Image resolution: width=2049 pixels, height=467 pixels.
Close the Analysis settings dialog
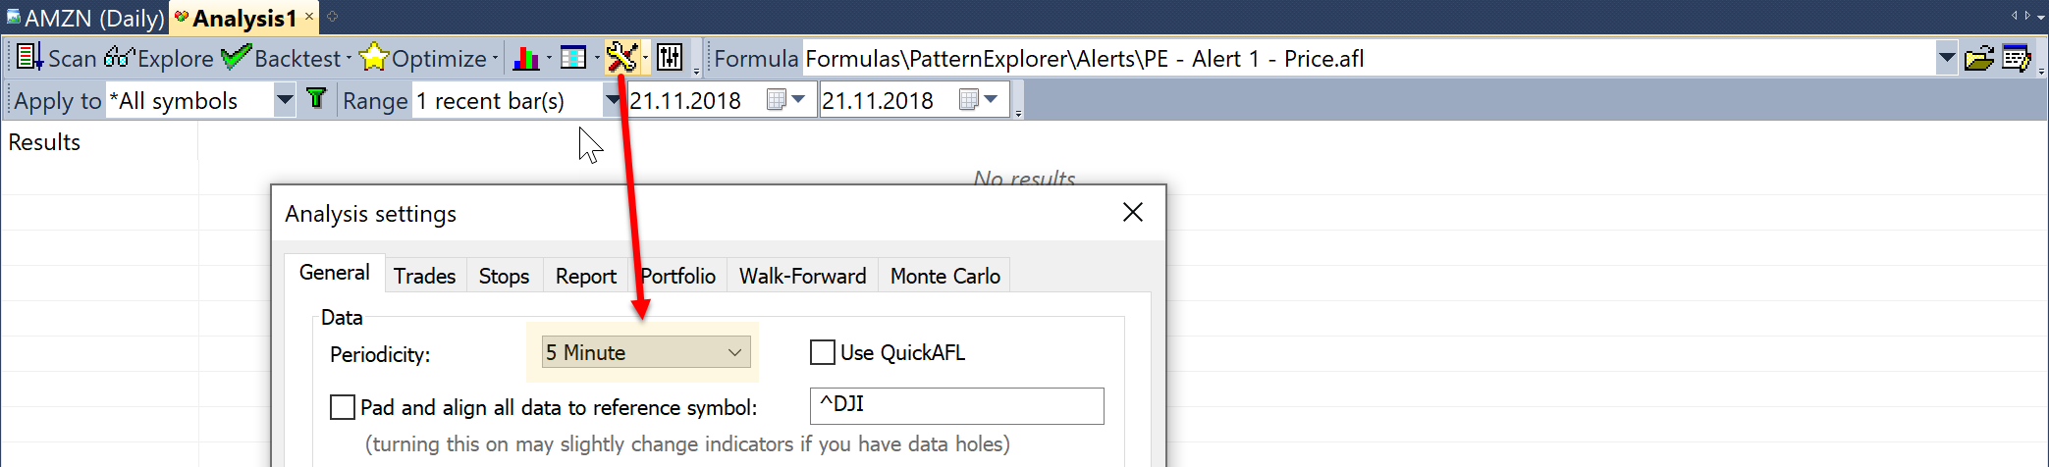[1132, 213]
